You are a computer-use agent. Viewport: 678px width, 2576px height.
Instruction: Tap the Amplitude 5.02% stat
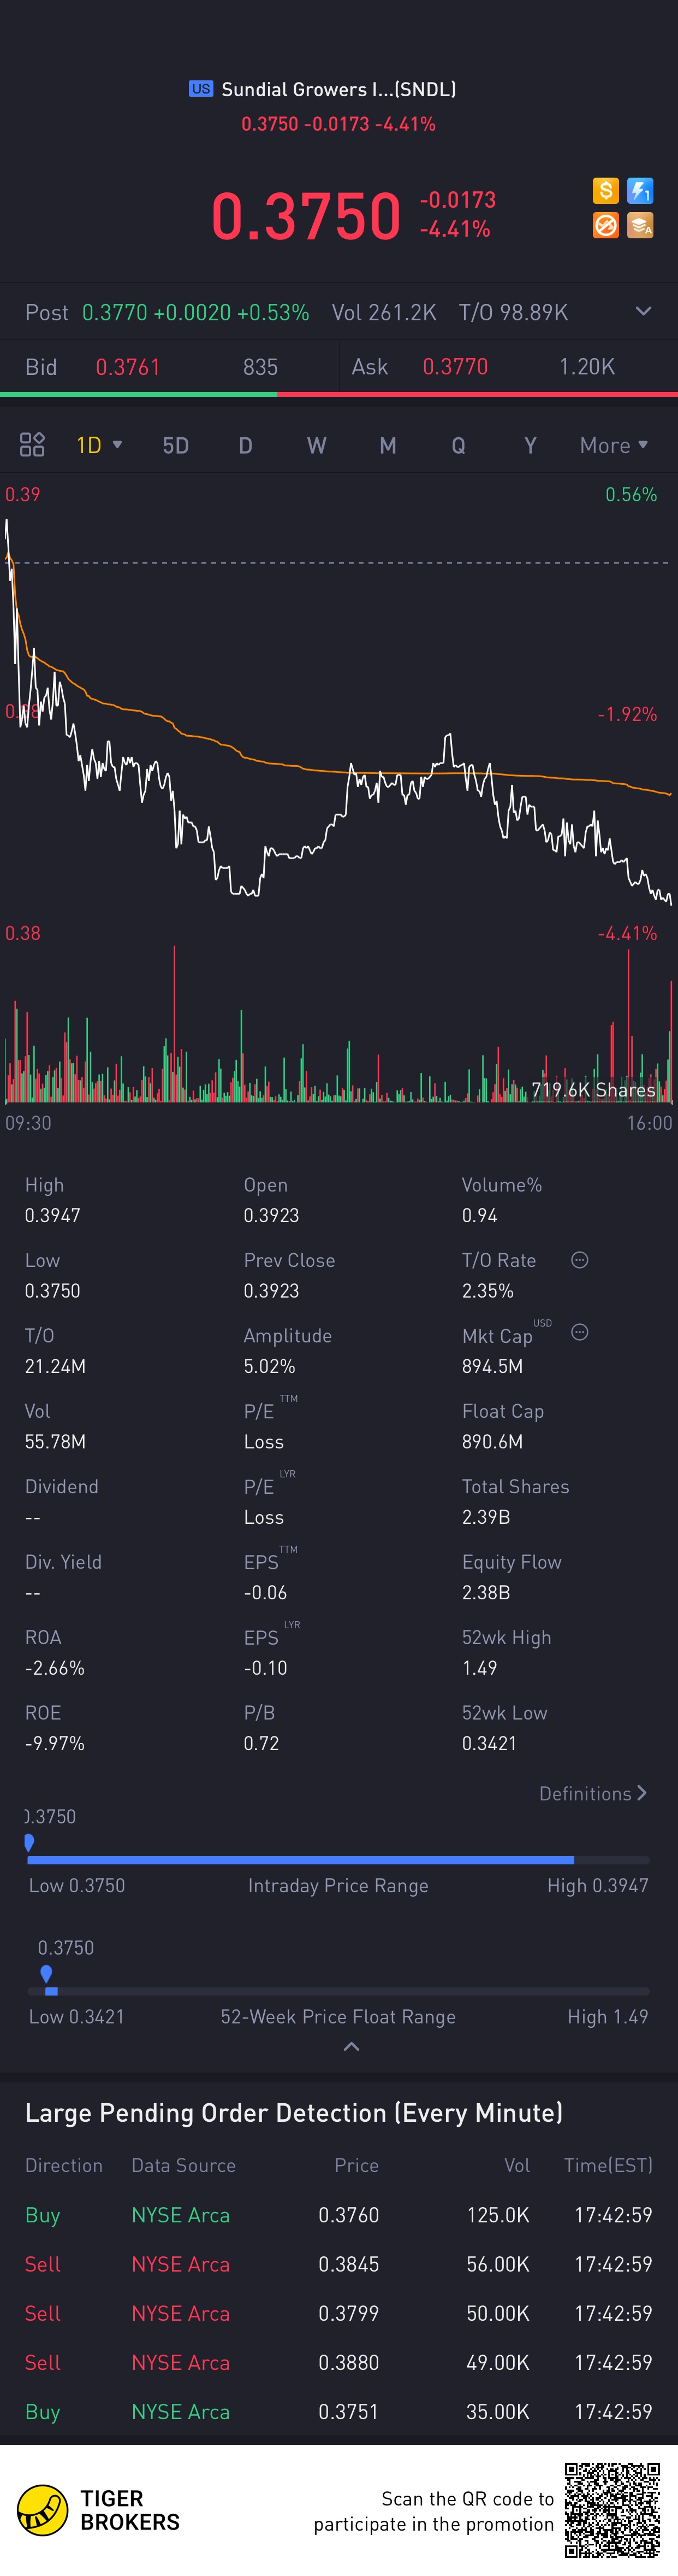pyautogui.click(x=288, y=1351)
